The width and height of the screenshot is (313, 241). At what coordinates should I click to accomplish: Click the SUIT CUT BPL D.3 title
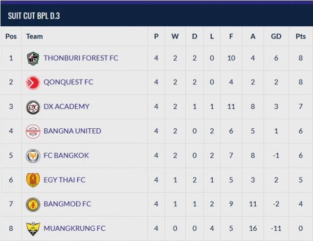tap(34, 16)
